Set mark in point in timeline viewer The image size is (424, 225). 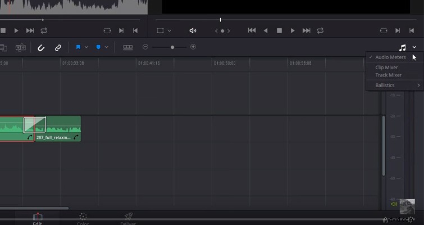pyautogui.click(x=398, y=30)
